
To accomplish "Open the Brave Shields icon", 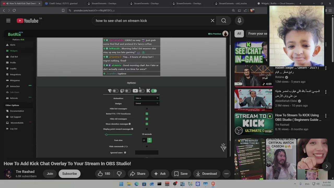I will pyautogui.click(x=252, y=10).
